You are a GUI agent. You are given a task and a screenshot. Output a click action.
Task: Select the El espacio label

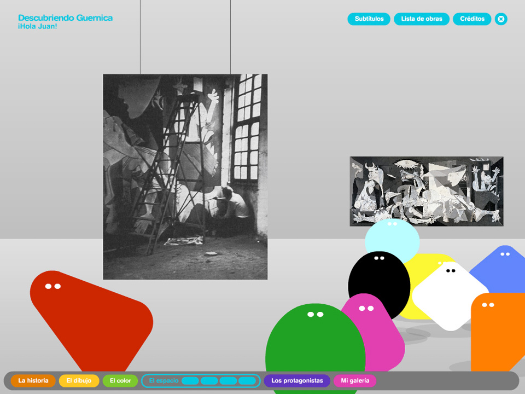164,381
